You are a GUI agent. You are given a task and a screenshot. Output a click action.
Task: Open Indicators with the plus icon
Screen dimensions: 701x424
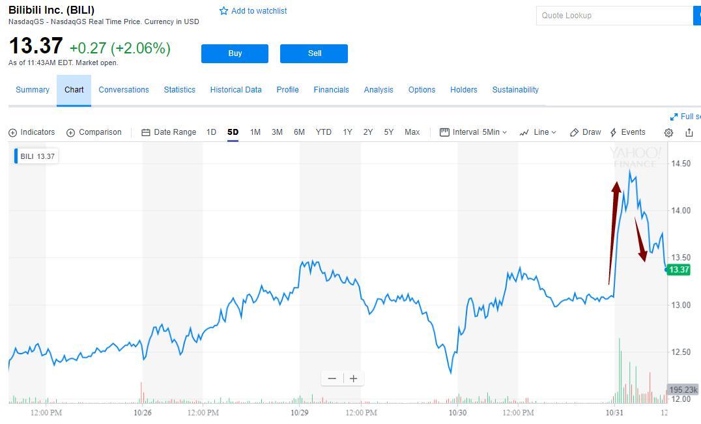click(13, 133)
